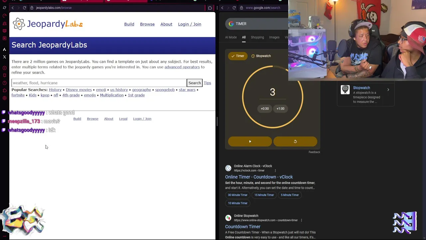
Task: Open the 5 Minute Timer chip
Action: (290, 195)
